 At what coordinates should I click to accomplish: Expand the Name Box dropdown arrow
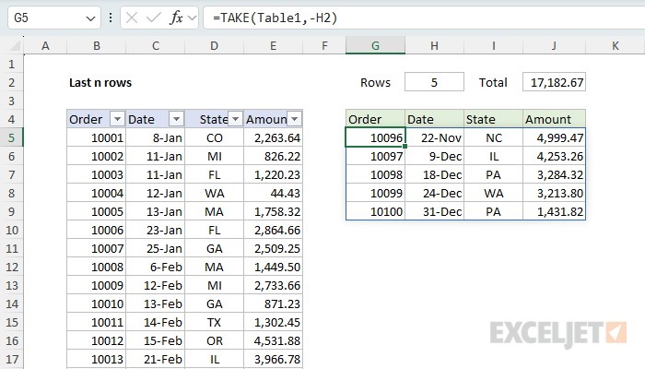point(90,18)
